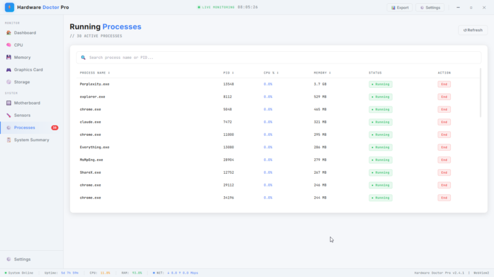This screenshot has width=494, height=277.
Task: Refresh the running processes list
Action: (x=473, y=30)
